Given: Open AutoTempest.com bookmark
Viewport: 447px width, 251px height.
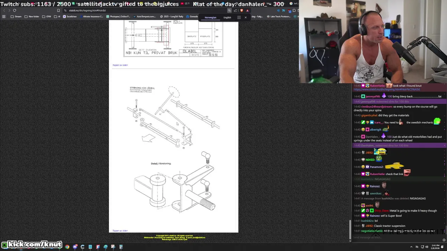Looking at the screenshot, I should click(145, 16).
